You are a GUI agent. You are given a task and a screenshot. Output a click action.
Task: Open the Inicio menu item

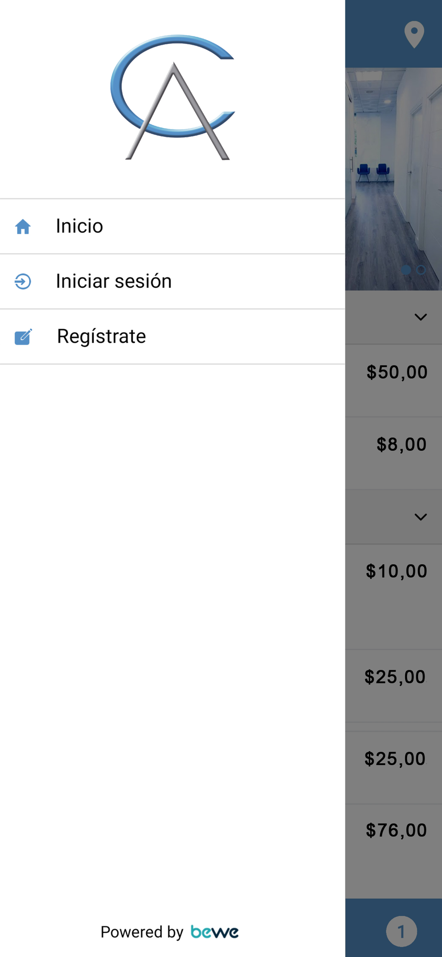[x=172, y=226]
